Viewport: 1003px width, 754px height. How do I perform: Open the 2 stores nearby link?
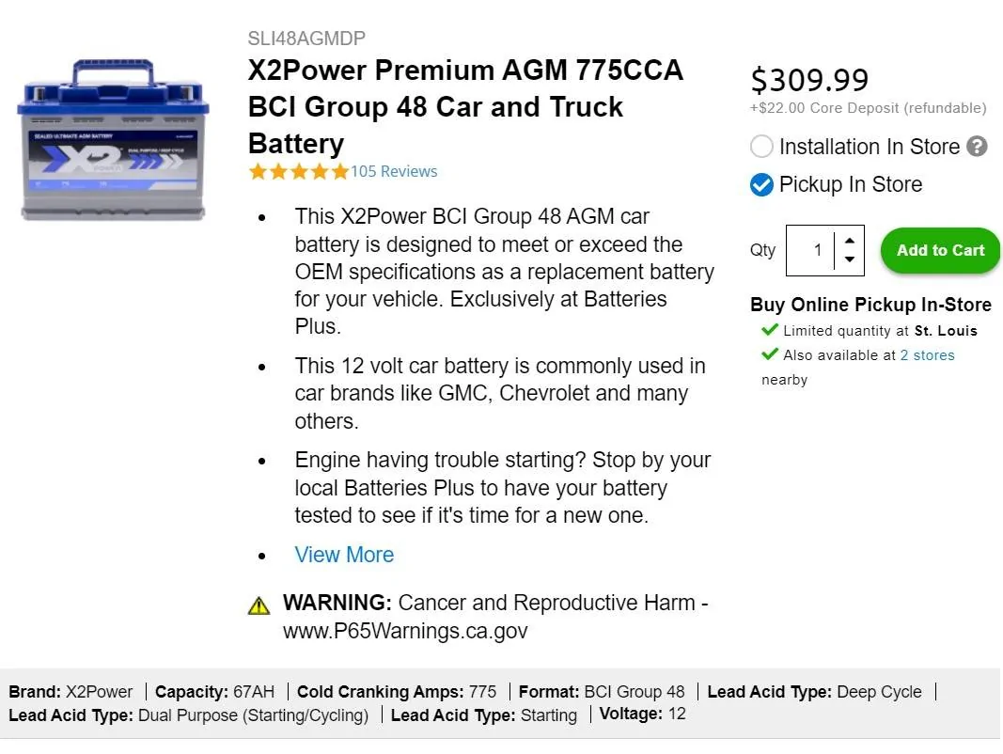927,355
